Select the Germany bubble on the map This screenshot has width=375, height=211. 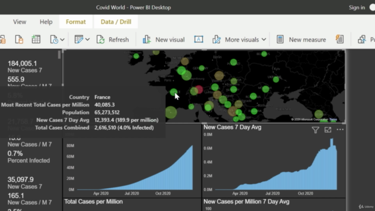[x=202, y=68]
